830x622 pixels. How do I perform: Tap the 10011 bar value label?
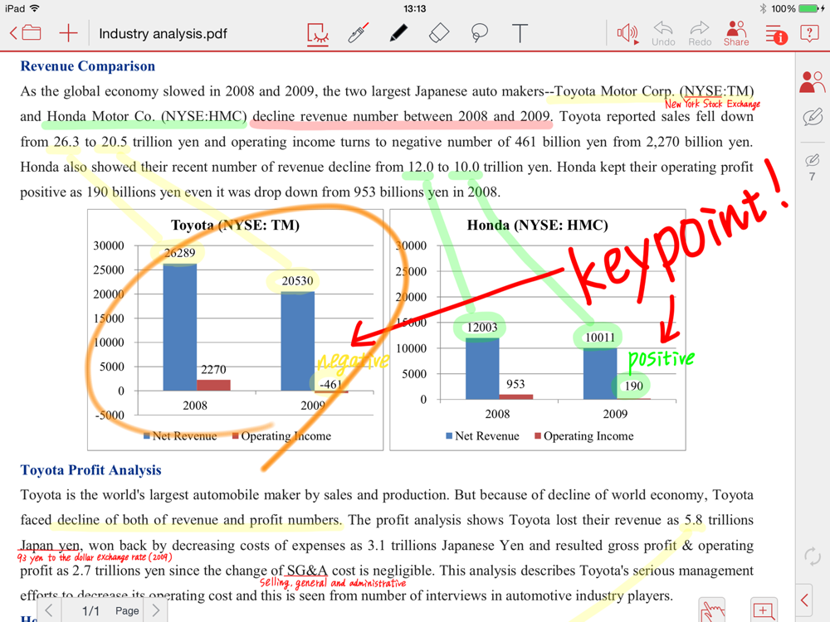[x=600, y=338]
